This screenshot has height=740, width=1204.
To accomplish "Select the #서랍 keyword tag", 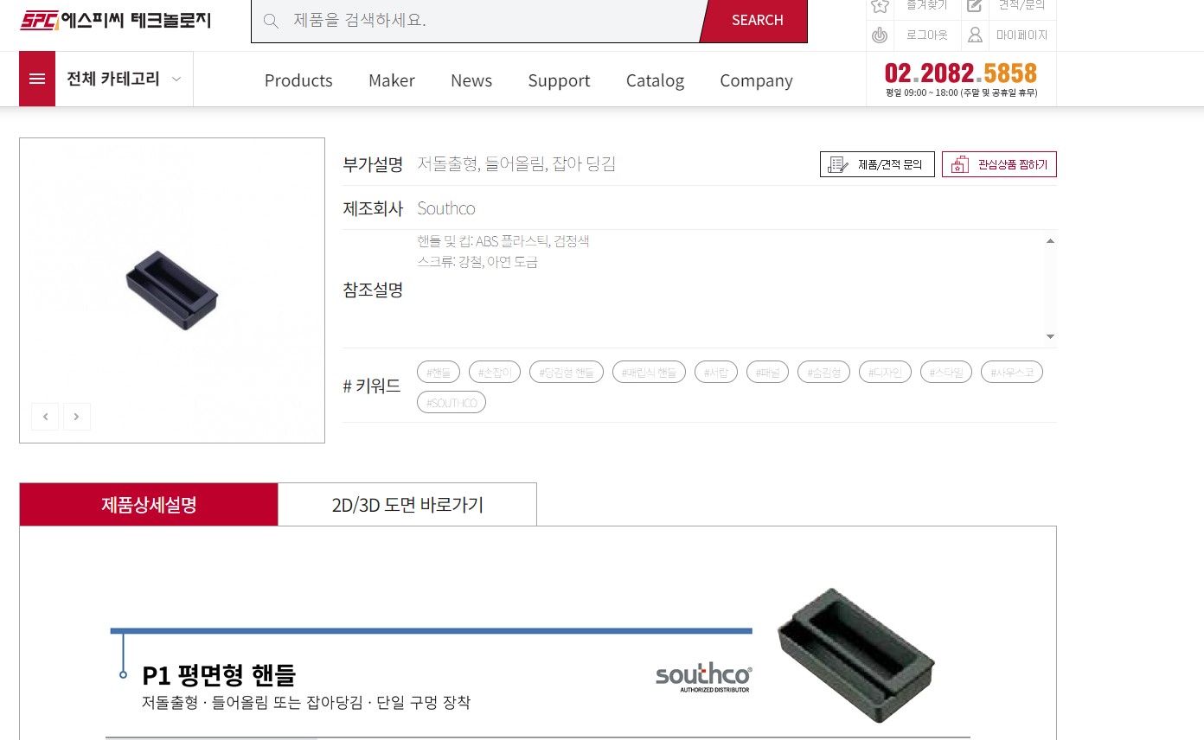I will (x=716, y=373).
